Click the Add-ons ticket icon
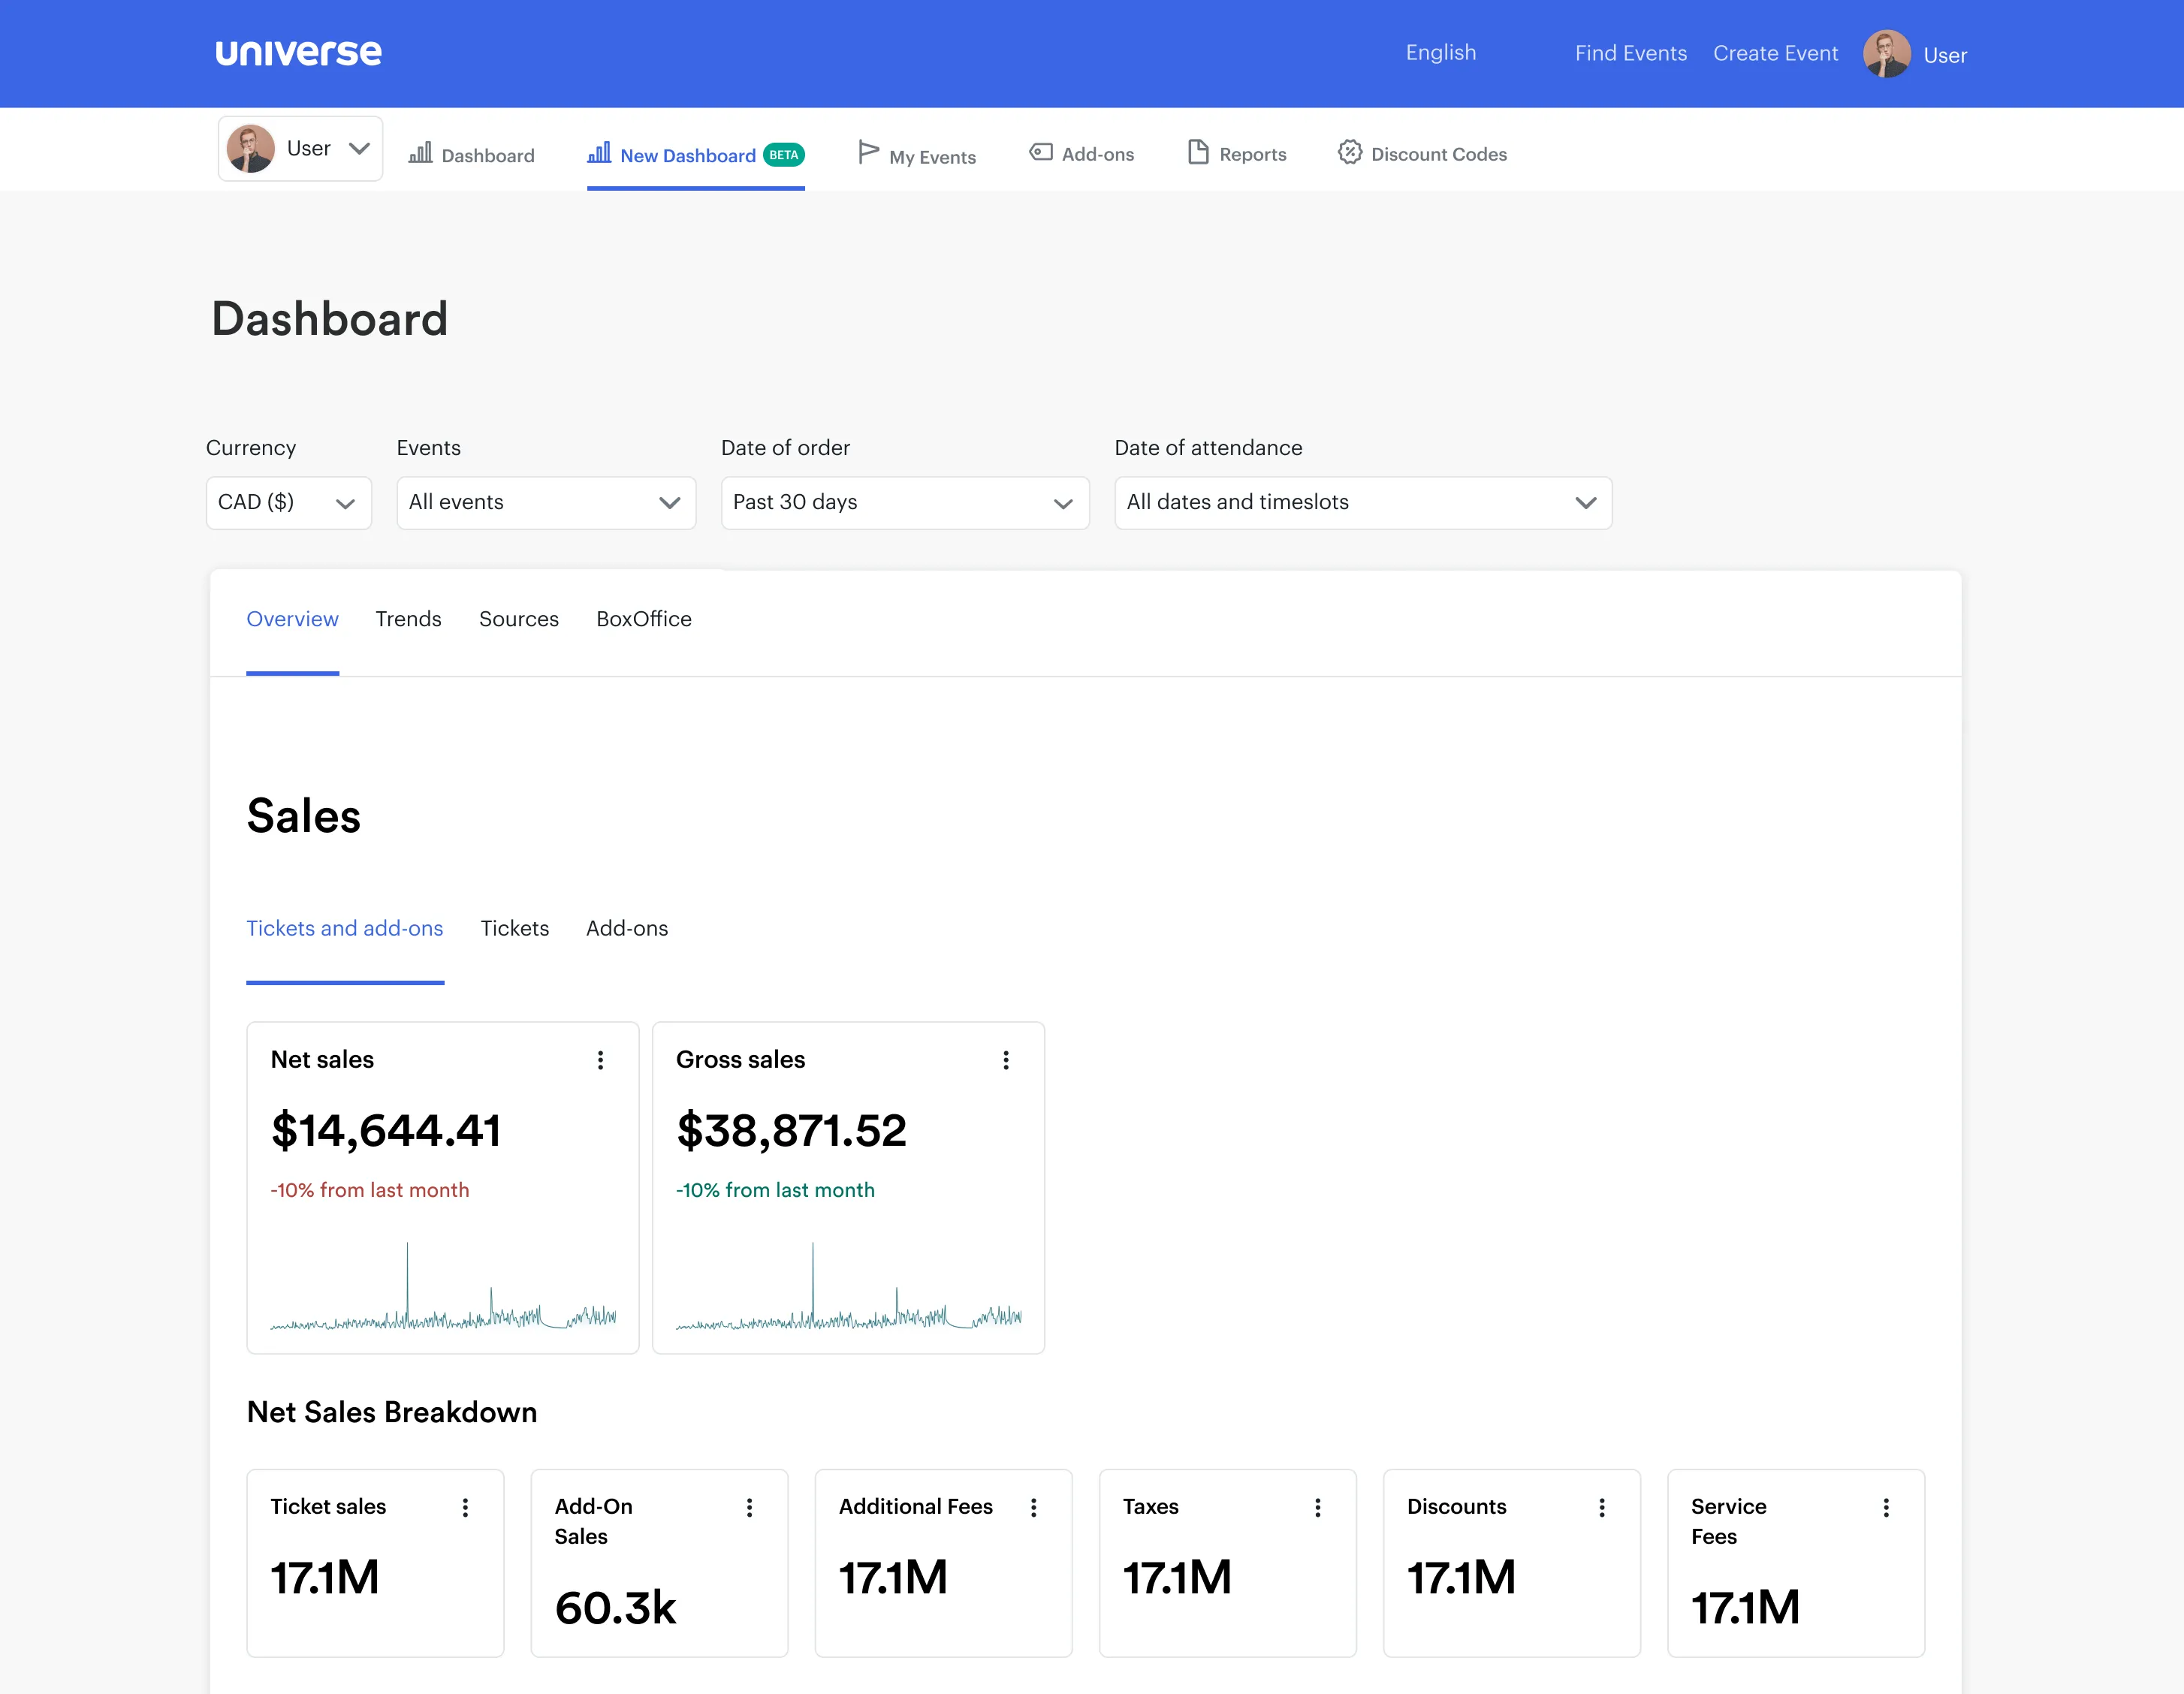The height and width of the screenshot is (1694, 2184). click(x=1041, y=152)
